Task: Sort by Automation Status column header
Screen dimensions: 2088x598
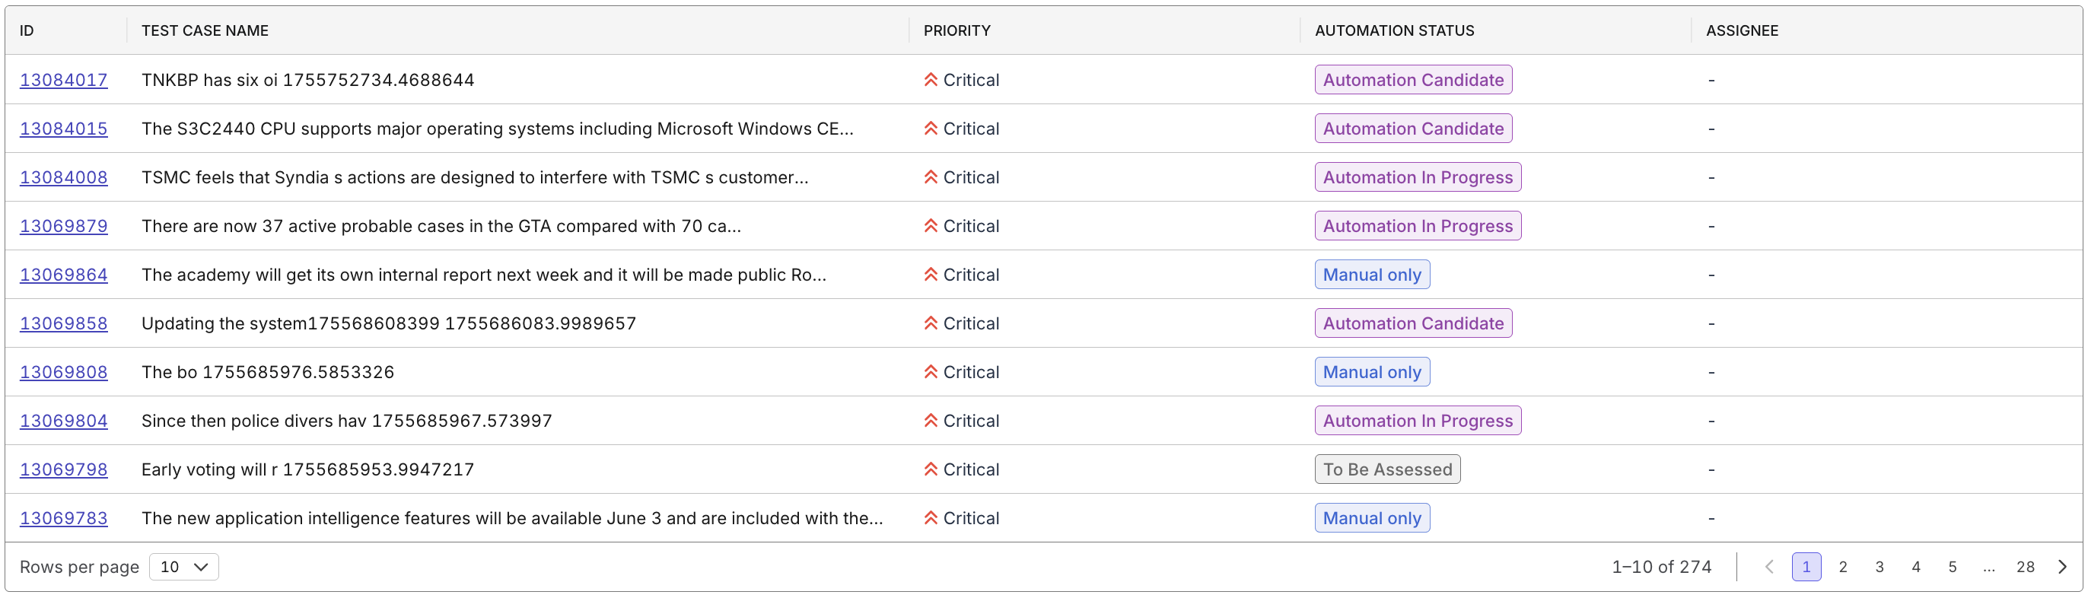Action: point(1393,30)
